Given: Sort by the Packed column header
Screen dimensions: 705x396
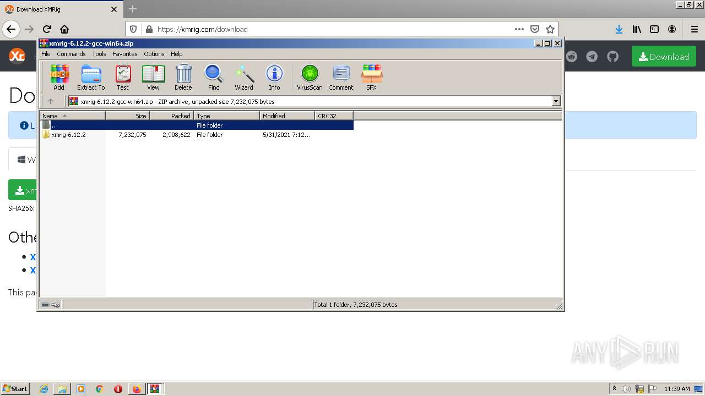Looking at the screenshot, I should [171, 116].
